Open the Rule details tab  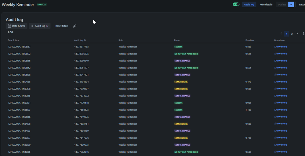tap(266, 5)
